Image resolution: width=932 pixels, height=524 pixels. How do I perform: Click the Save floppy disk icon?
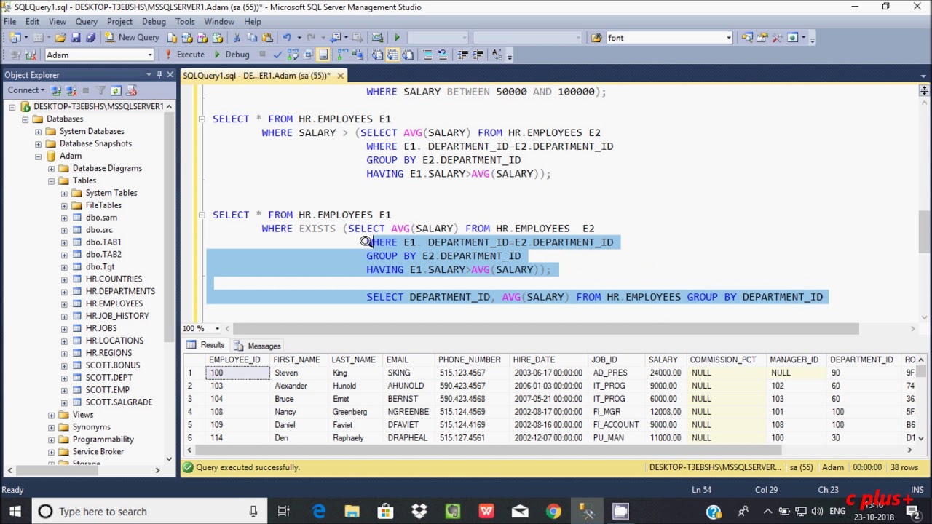pyautogui.click(x=76, y=38)
